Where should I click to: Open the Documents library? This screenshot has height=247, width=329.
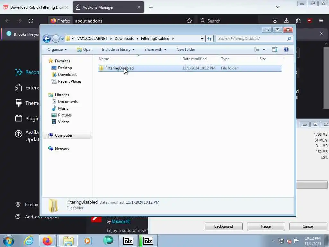pos(68,101)
